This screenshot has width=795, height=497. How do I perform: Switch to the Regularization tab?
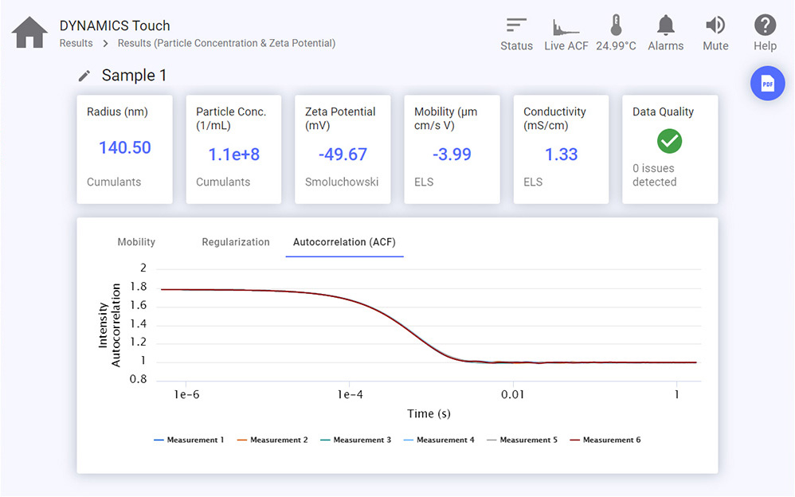click(236, 242)
